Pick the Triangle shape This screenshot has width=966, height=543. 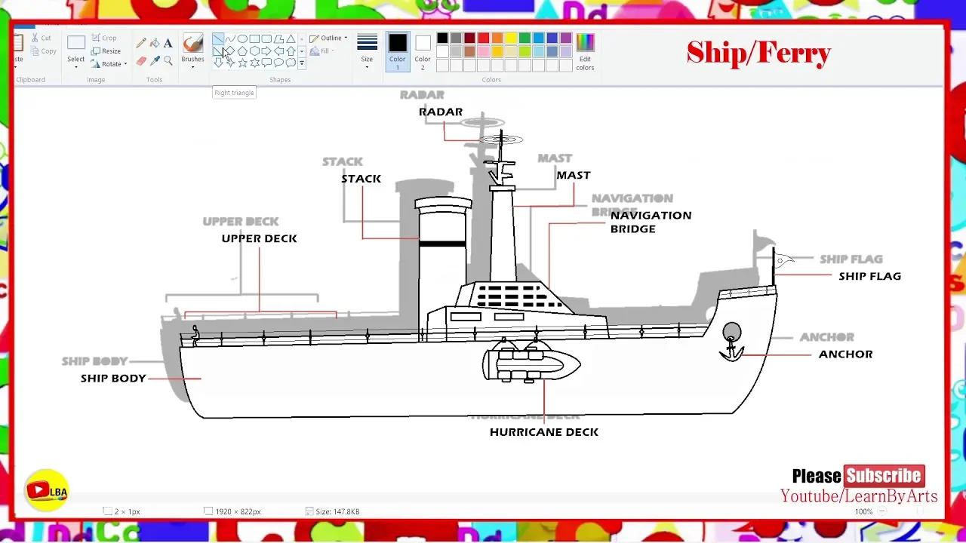pyautogui.click(x=291, y=39)
